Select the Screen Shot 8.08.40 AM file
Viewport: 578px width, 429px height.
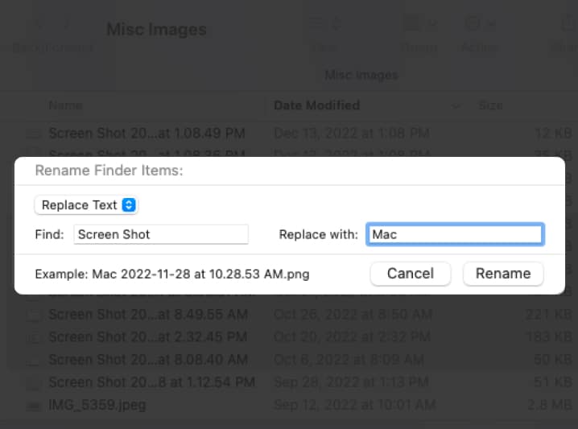click(x=147, y=359)
